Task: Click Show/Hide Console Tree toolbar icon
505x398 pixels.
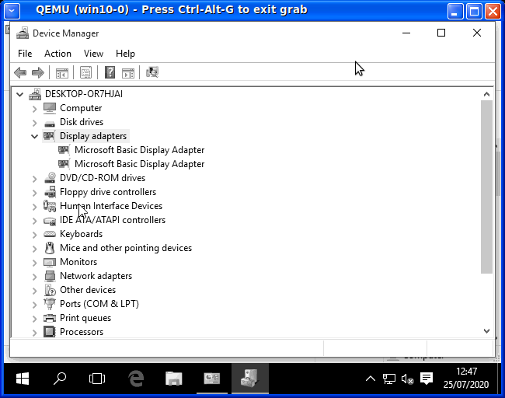Action: click(61, 72)
